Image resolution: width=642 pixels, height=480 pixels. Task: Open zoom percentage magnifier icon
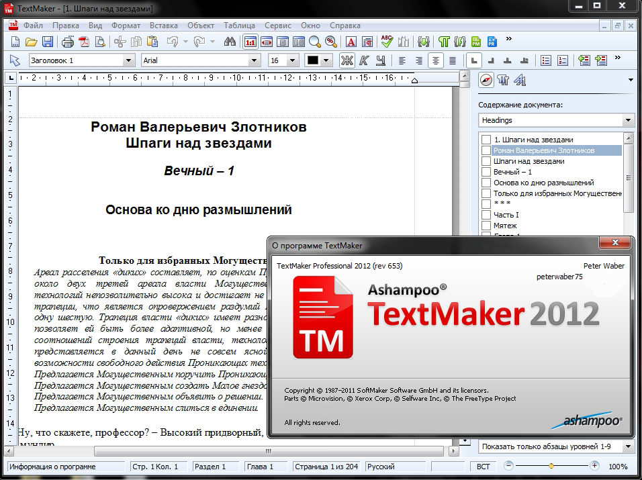331,42
